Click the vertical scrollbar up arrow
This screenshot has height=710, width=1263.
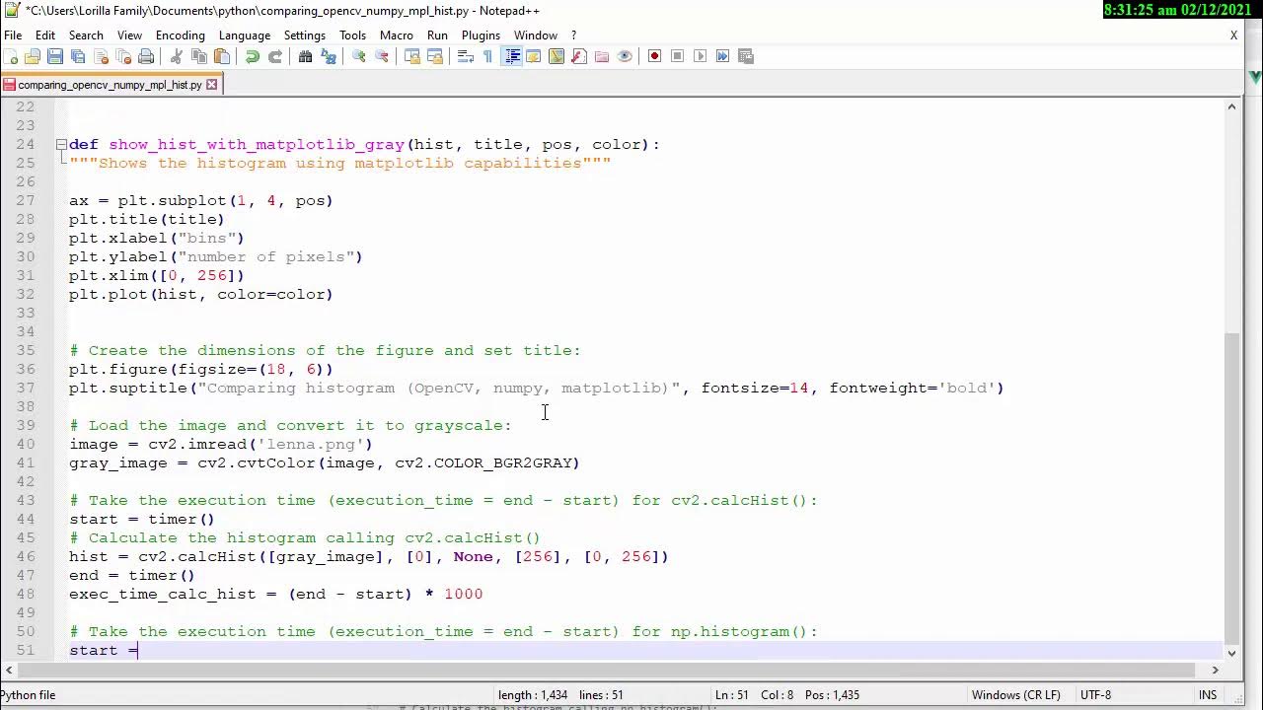1231,106
